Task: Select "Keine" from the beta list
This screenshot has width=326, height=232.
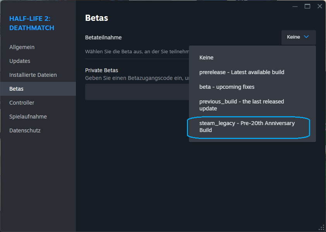Action: click(x=206, y=57)
